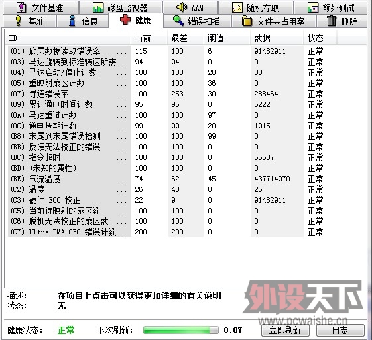Click the 在项目上点击 description text
The height and width of the screenshot is (340, 372).
tap(139, 296)
